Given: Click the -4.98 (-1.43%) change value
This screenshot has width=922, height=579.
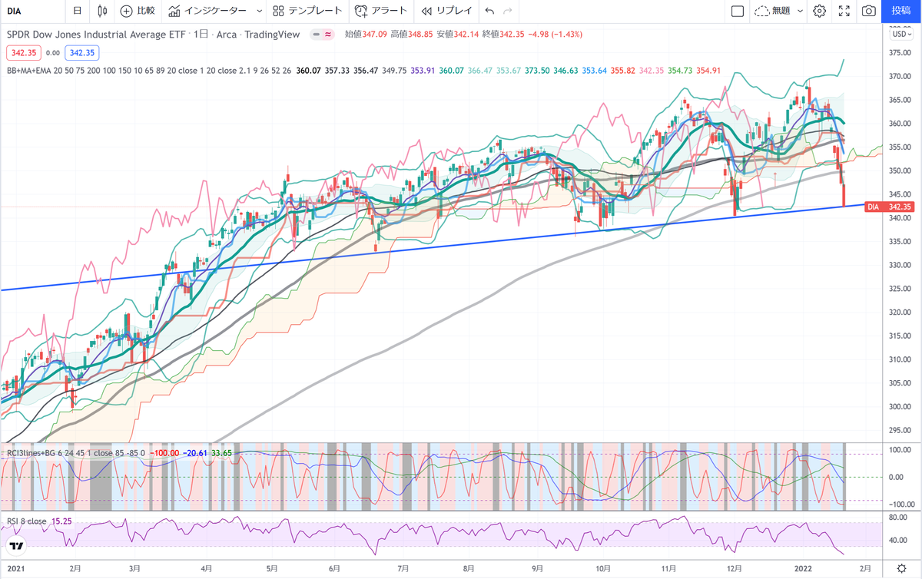Looking at the screenshot, I should pyautogui.click(x=556, y=34).
